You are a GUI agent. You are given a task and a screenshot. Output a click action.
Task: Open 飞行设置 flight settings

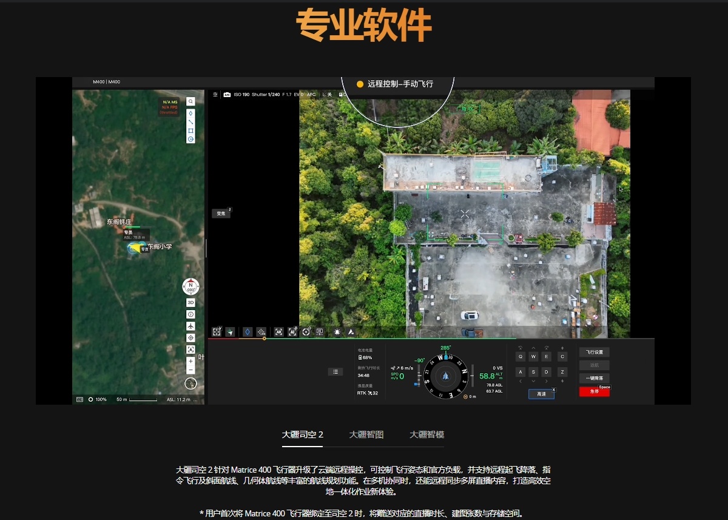tap(594, 352)
